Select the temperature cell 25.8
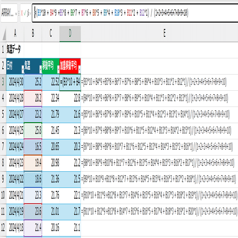Image resolution: width=238 pixels, height=238 pixels. tap(33, 131)
